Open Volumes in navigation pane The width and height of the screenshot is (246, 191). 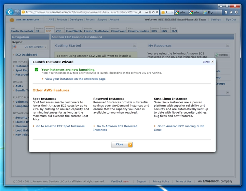click(x=22, y=102)
